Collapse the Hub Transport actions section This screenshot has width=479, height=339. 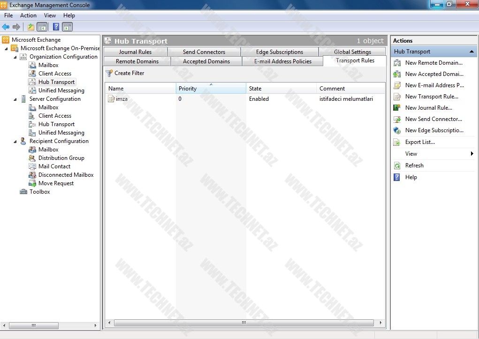[471, 52]
